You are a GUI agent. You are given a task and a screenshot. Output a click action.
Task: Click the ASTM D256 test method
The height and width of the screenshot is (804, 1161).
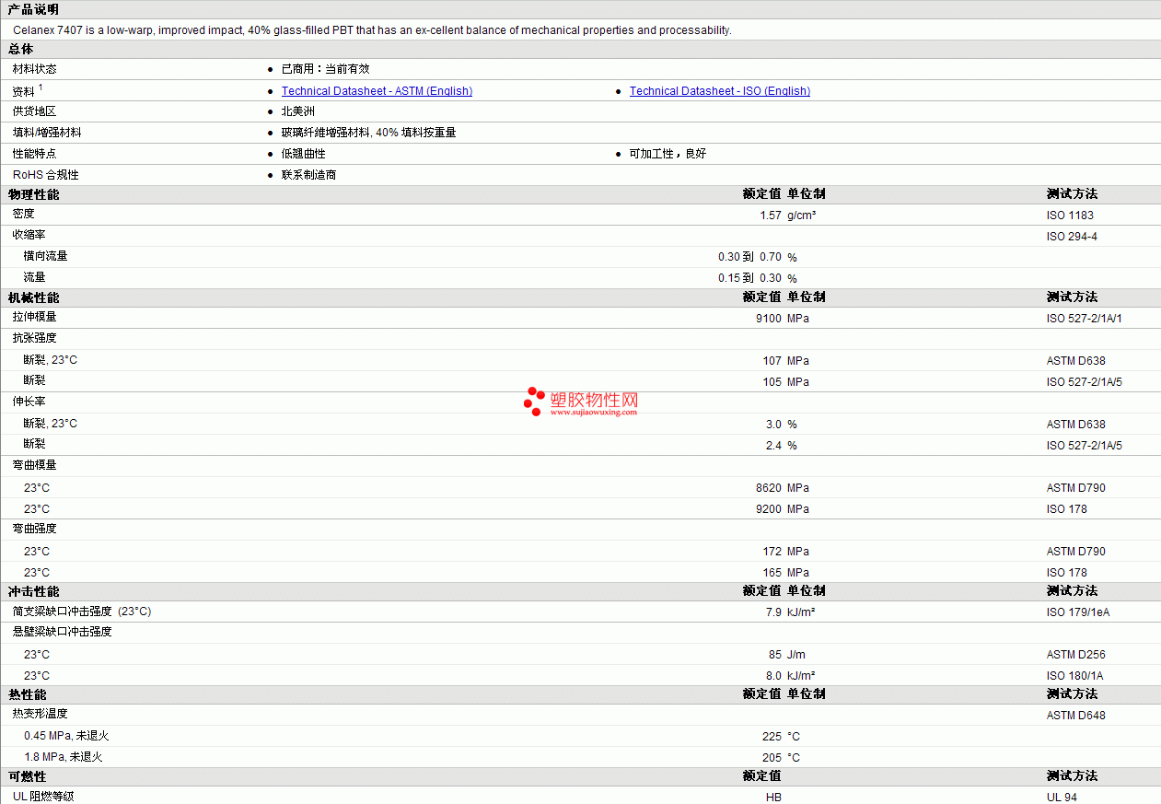[x=1076, y=655]
